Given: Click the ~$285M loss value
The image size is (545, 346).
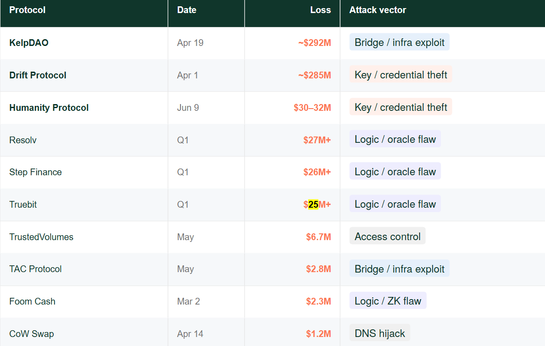Looking at the screenshot, I should pyautogui.click(x=314, y=75).
